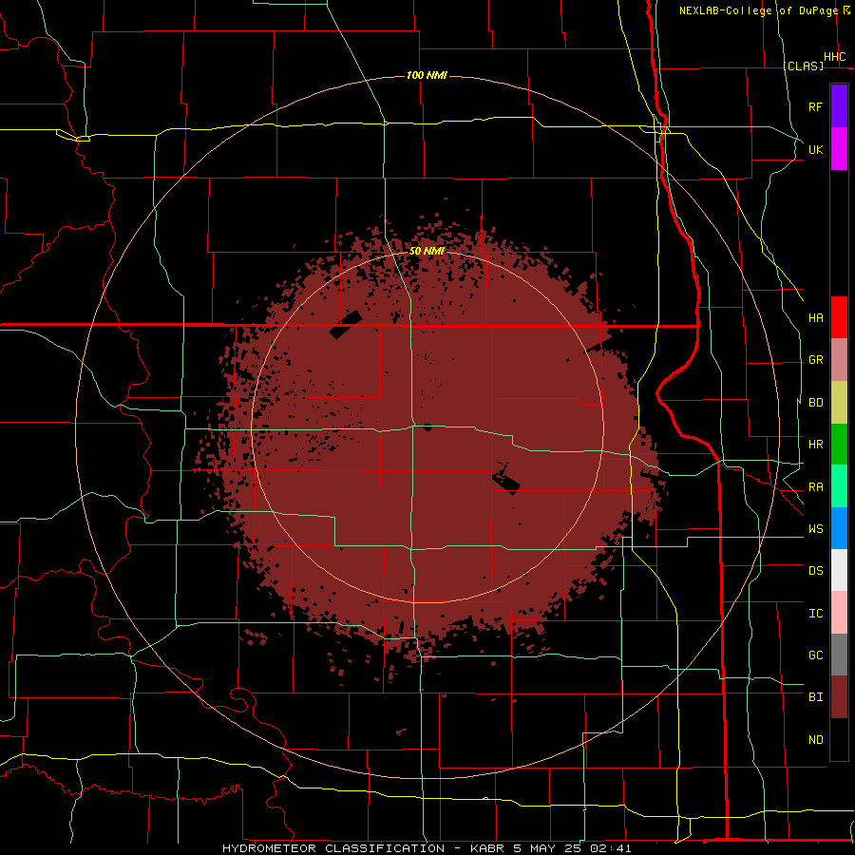Click the green HR legend swatch
Viewport: 855px width, 855px height.
click(839, 445)
